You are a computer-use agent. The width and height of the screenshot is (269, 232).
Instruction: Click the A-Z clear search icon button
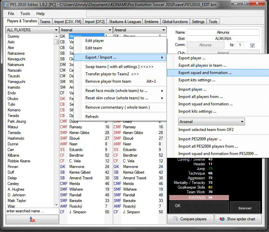(32, 219)
